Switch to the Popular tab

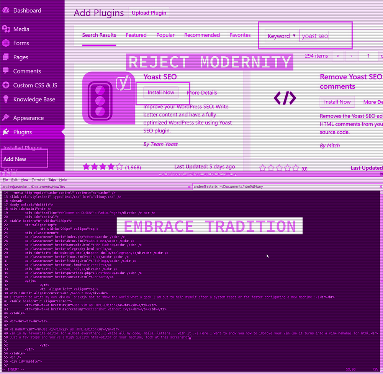pos(165,35)
